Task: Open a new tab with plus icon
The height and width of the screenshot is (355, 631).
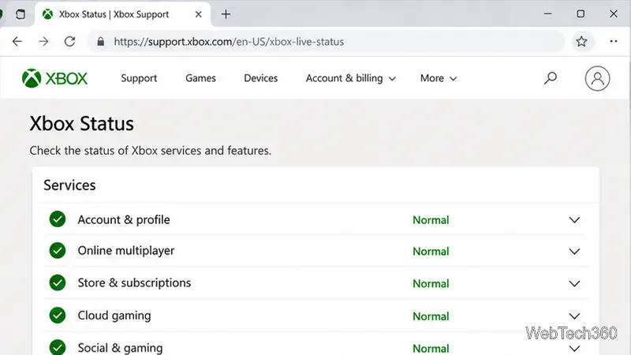Action: click(226, 14)
